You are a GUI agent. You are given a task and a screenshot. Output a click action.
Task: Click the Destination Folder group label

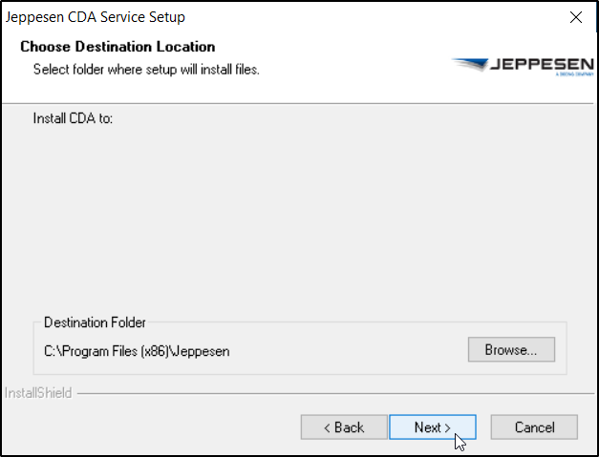pos(96,323)
